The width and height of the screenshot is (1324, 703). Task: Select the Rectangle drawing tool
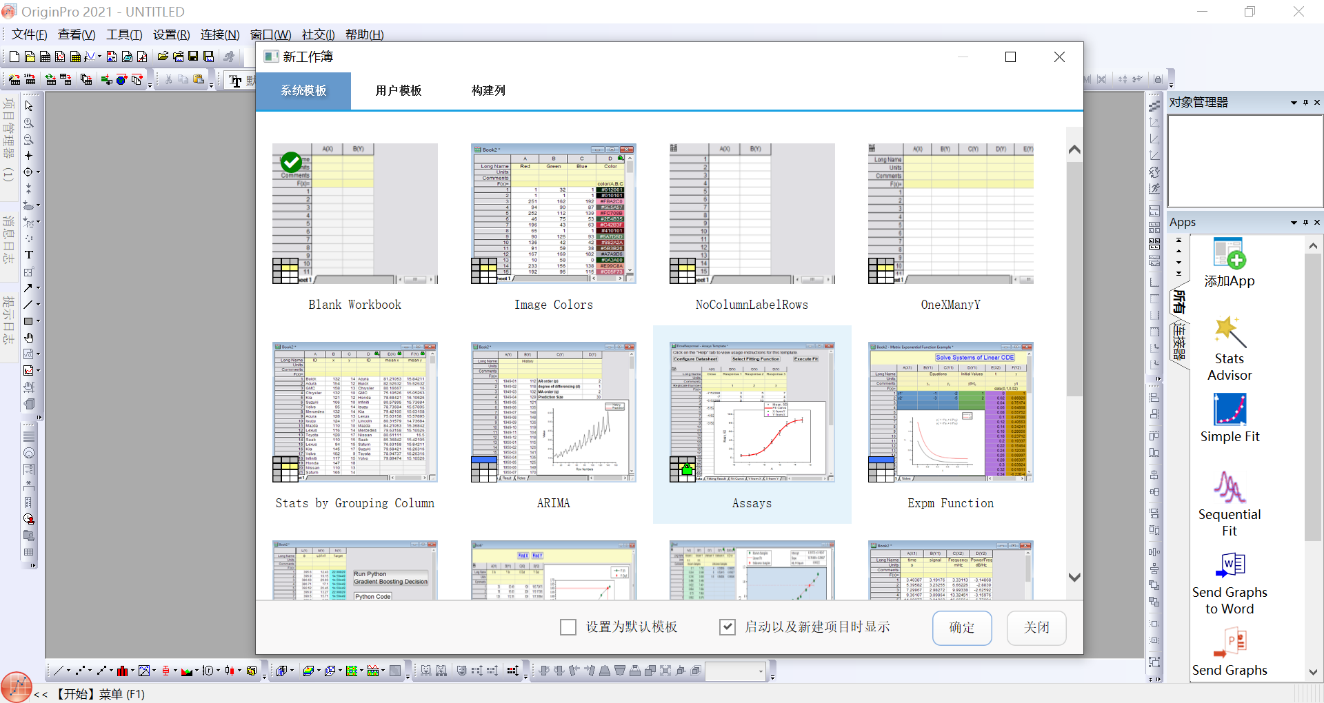[x=28, y=321]
